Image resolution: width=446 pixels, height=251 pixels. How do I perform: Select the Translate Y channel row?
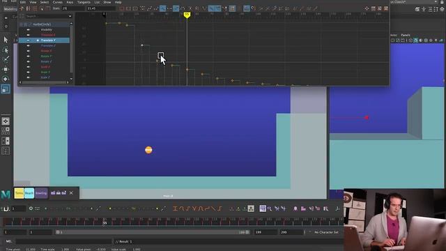44,40
